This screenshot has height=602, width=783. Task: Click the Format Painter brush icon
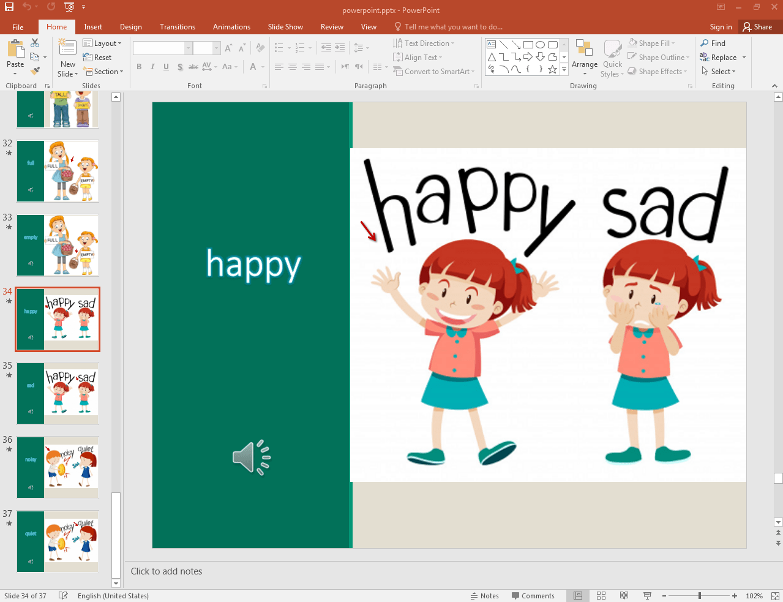pyautogui.click(x=35, y=71)
